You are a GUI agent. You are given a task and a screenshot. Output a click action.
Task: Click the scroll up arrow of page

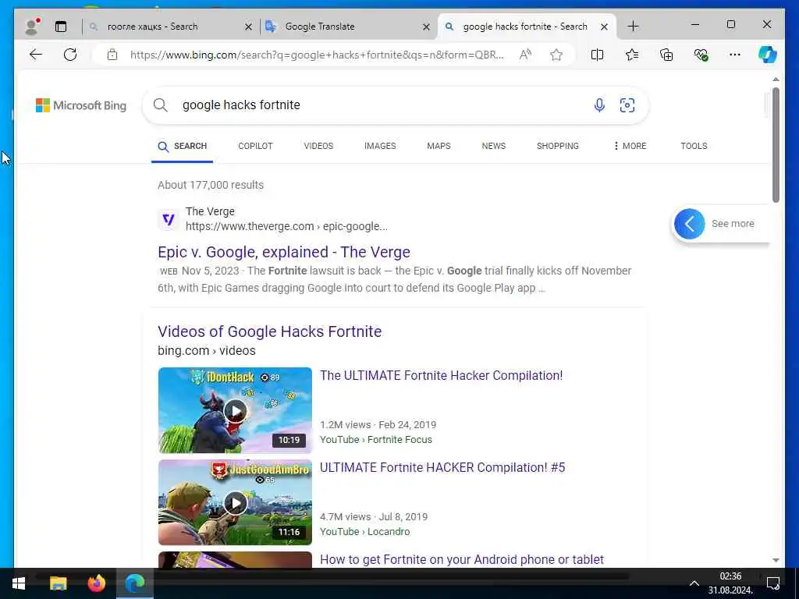click(x=776, y=80)
